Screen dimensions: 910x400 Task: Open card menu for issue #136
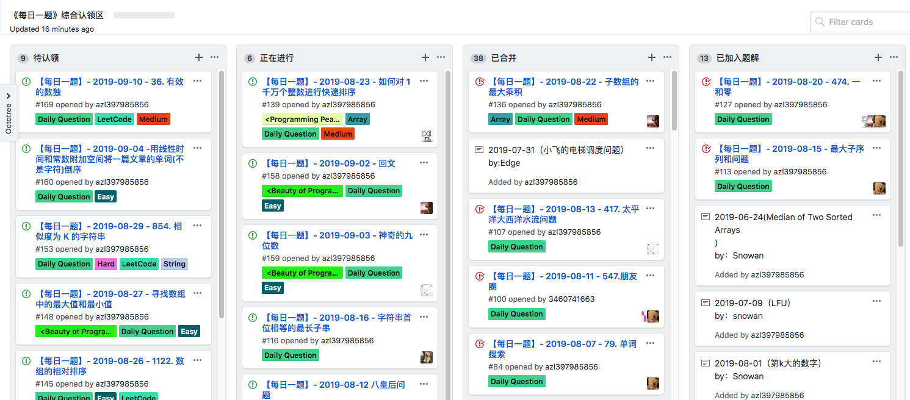point(650,80)
